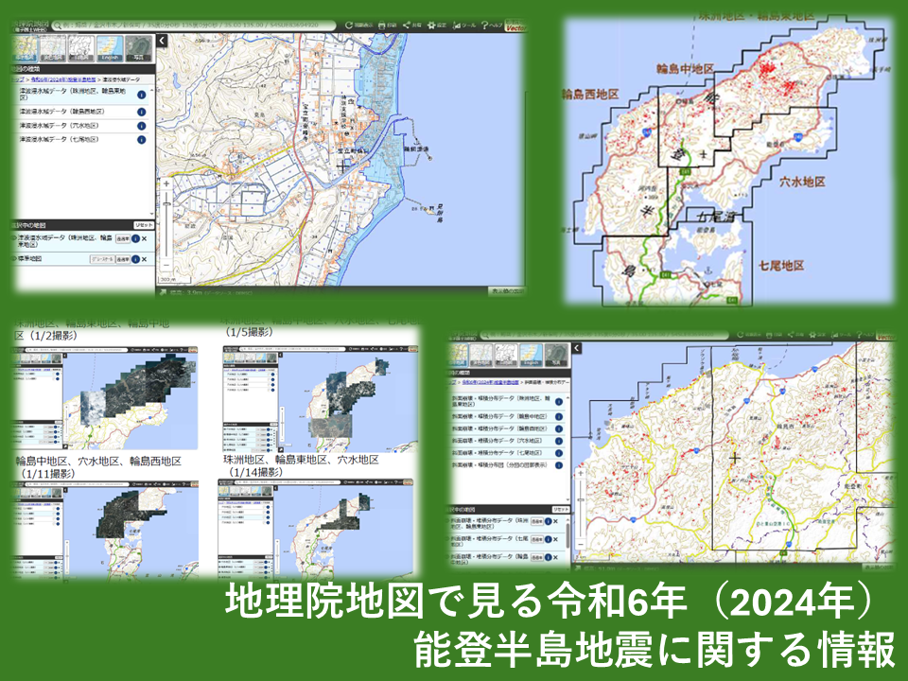Image resolution: width=908 pixels, height=681 pixels.
Task: Zoom out with minus button on tsunami map
Action: click(x=166, y=265)
